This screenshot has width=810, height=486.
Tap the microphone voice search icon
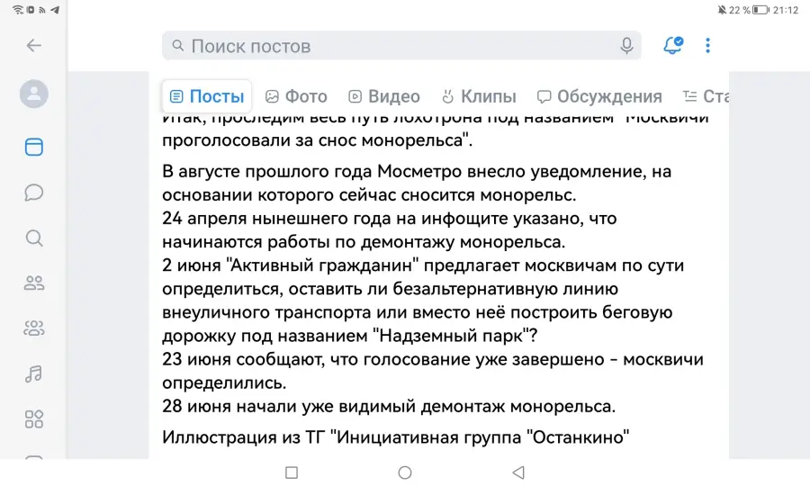(626, 46)
